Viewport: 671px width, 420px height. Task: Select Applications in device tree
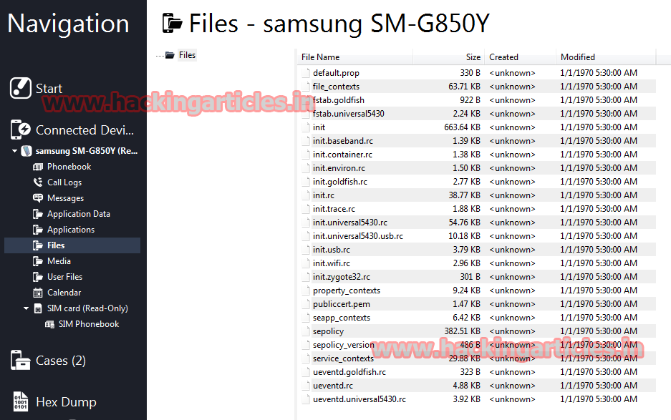(x=71, y=230)
